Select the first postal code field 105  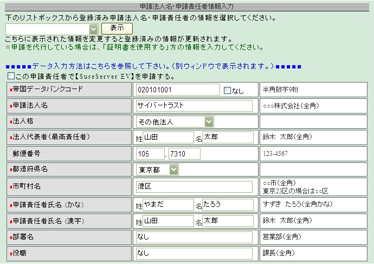click(150, 154)
